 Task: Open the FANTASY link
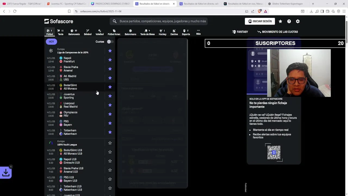[240, 32]
